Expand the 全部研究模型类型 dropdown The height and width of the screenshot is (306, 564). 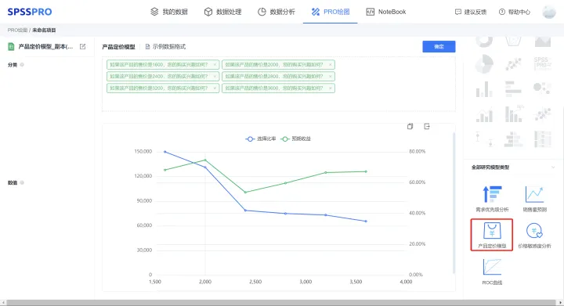tap(553, 167)
